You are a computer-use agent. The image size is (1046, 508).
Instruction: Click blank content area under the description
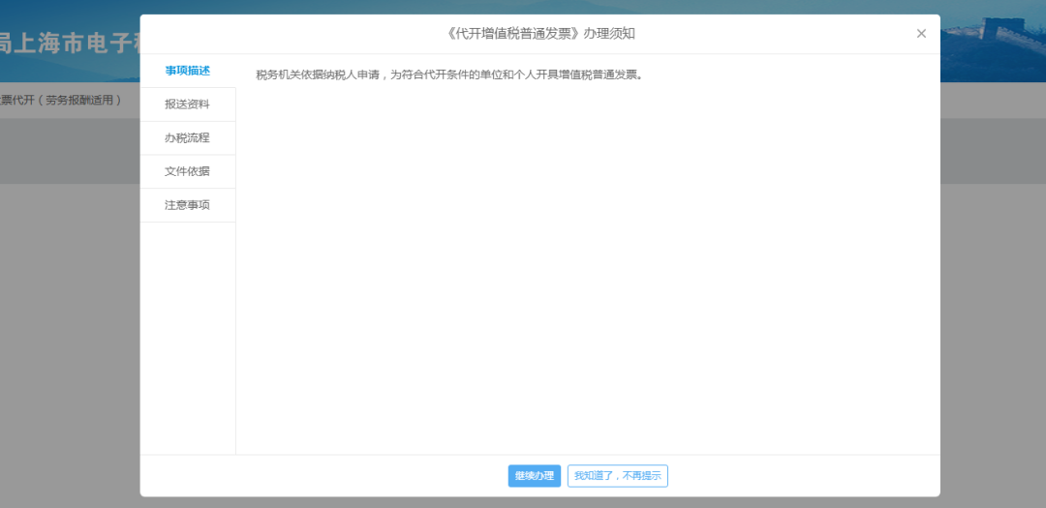pos(587,267)
